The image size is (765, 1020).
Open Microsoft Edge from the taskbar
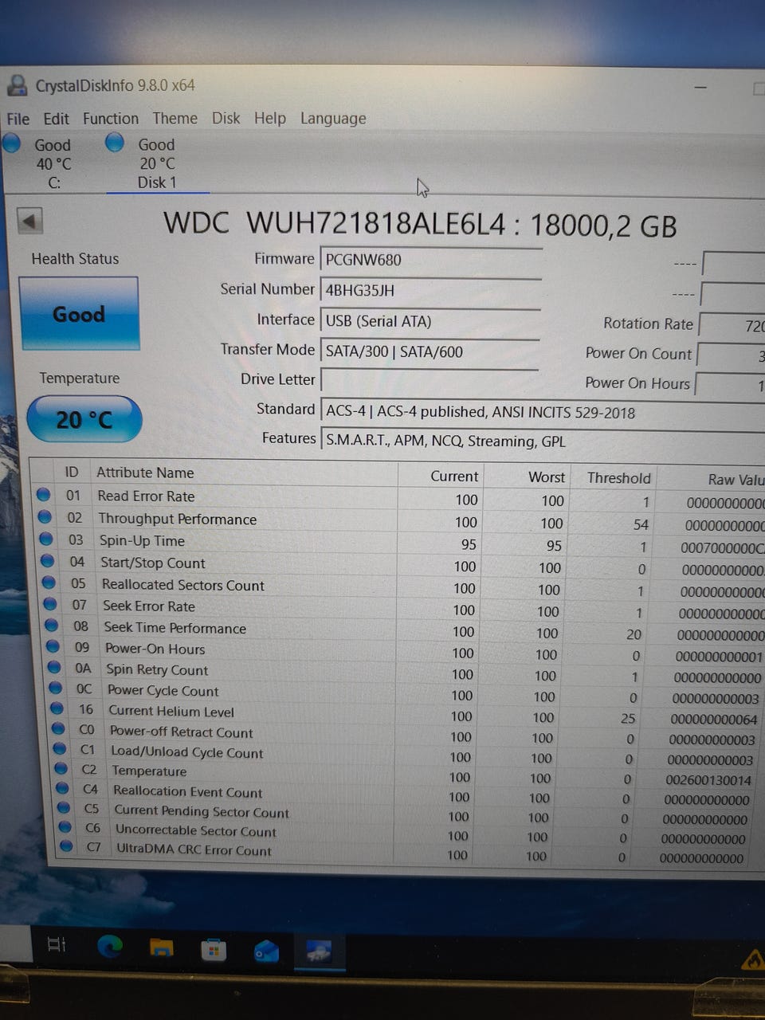click(x=110, y=946)
